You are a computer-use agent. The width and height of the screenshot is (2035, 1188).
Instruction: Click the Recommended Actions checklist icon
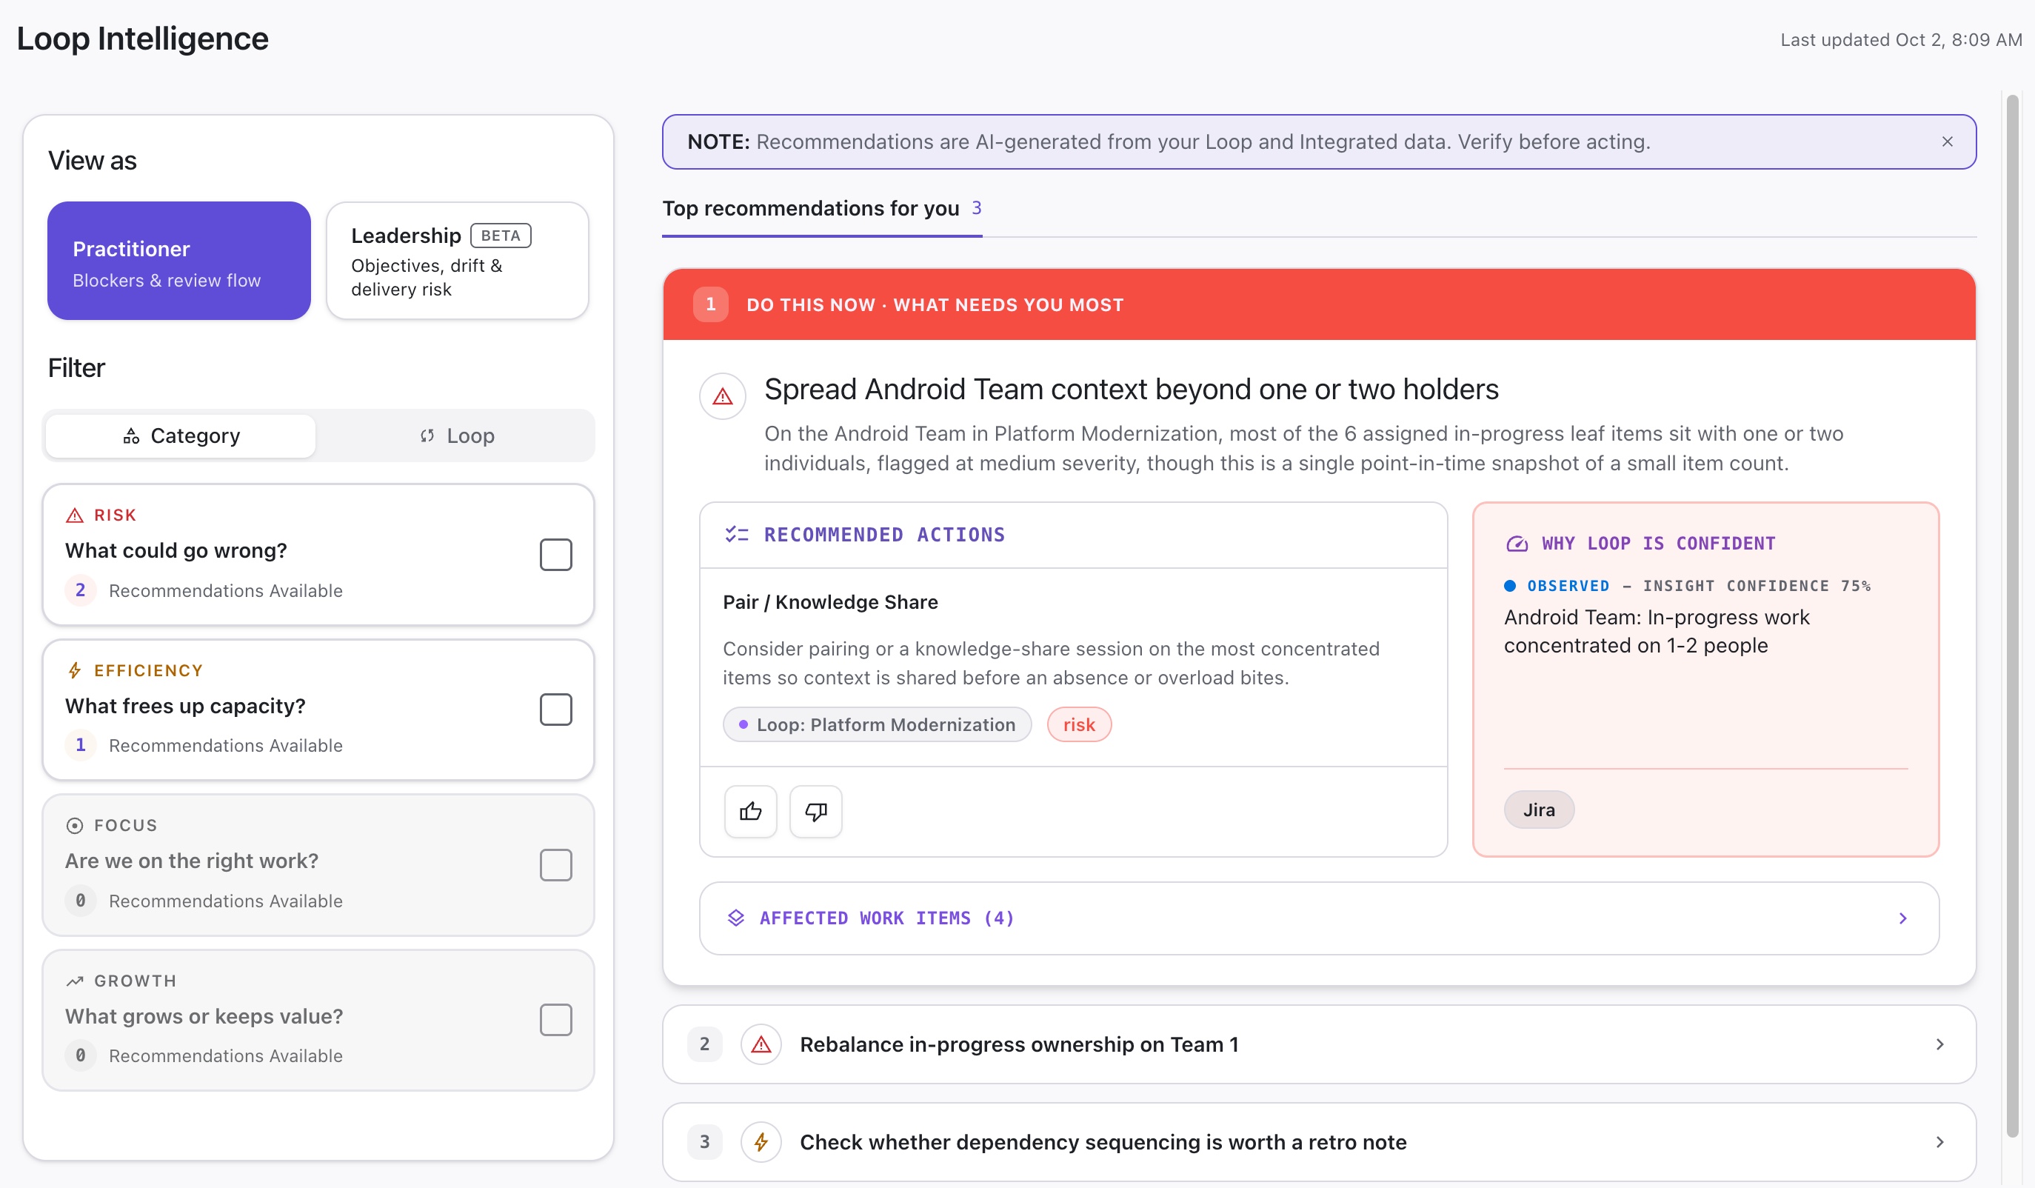pos(737,534)
